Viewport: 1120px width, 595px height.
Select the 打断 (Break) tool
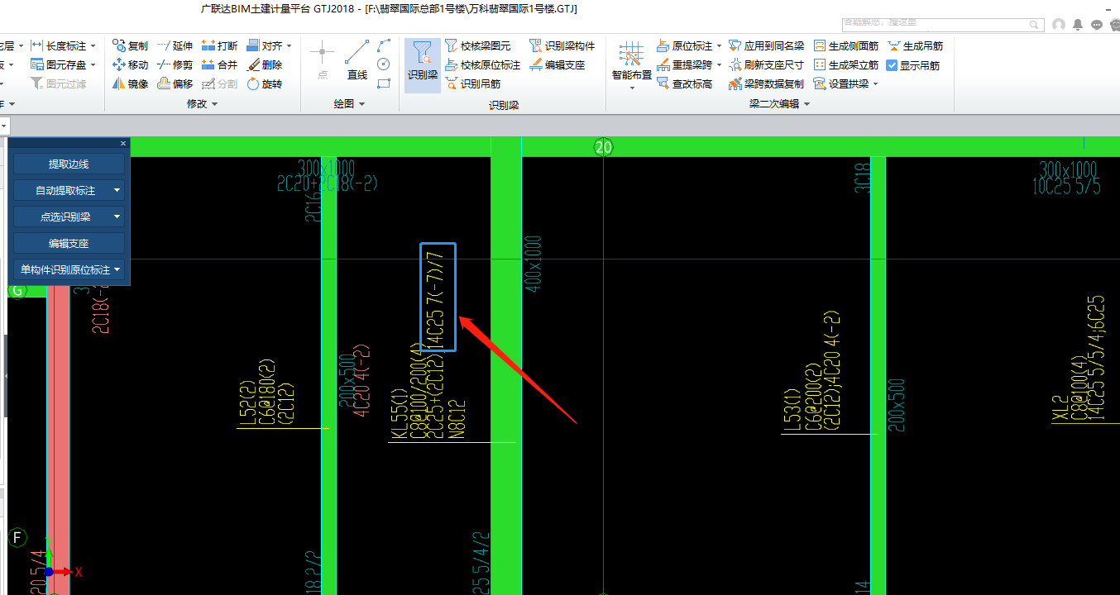pos(219,45)
